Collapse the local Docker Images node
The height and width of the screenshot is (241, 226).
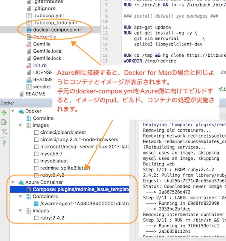[x=20, y=125]
